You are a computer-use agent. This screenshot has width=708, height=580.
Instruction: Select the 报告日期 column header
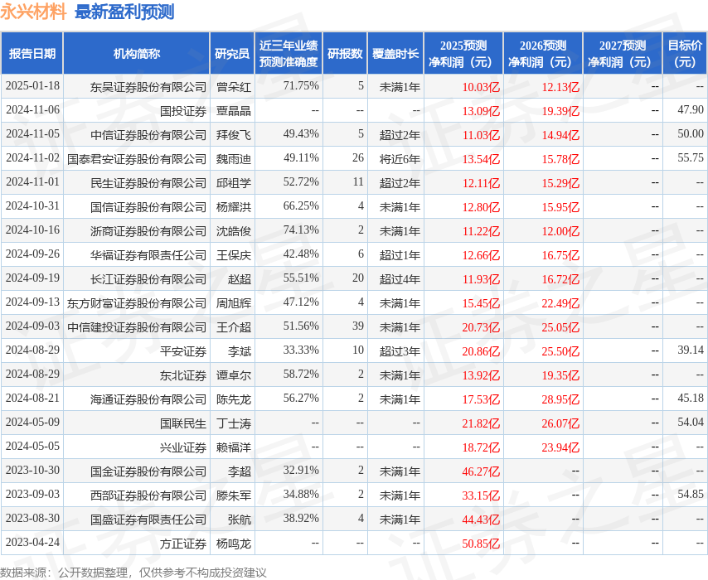point(32,53)
